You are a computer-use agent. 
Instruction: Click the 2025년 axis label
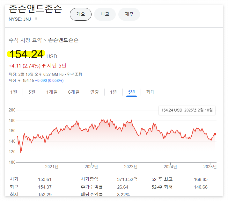[x=210, y=167]
